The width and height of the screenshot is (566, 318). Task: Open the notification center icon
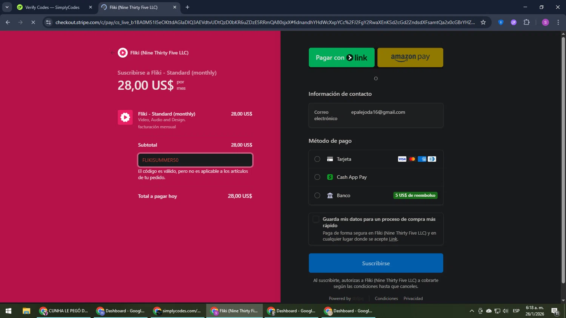coord(555,311)
